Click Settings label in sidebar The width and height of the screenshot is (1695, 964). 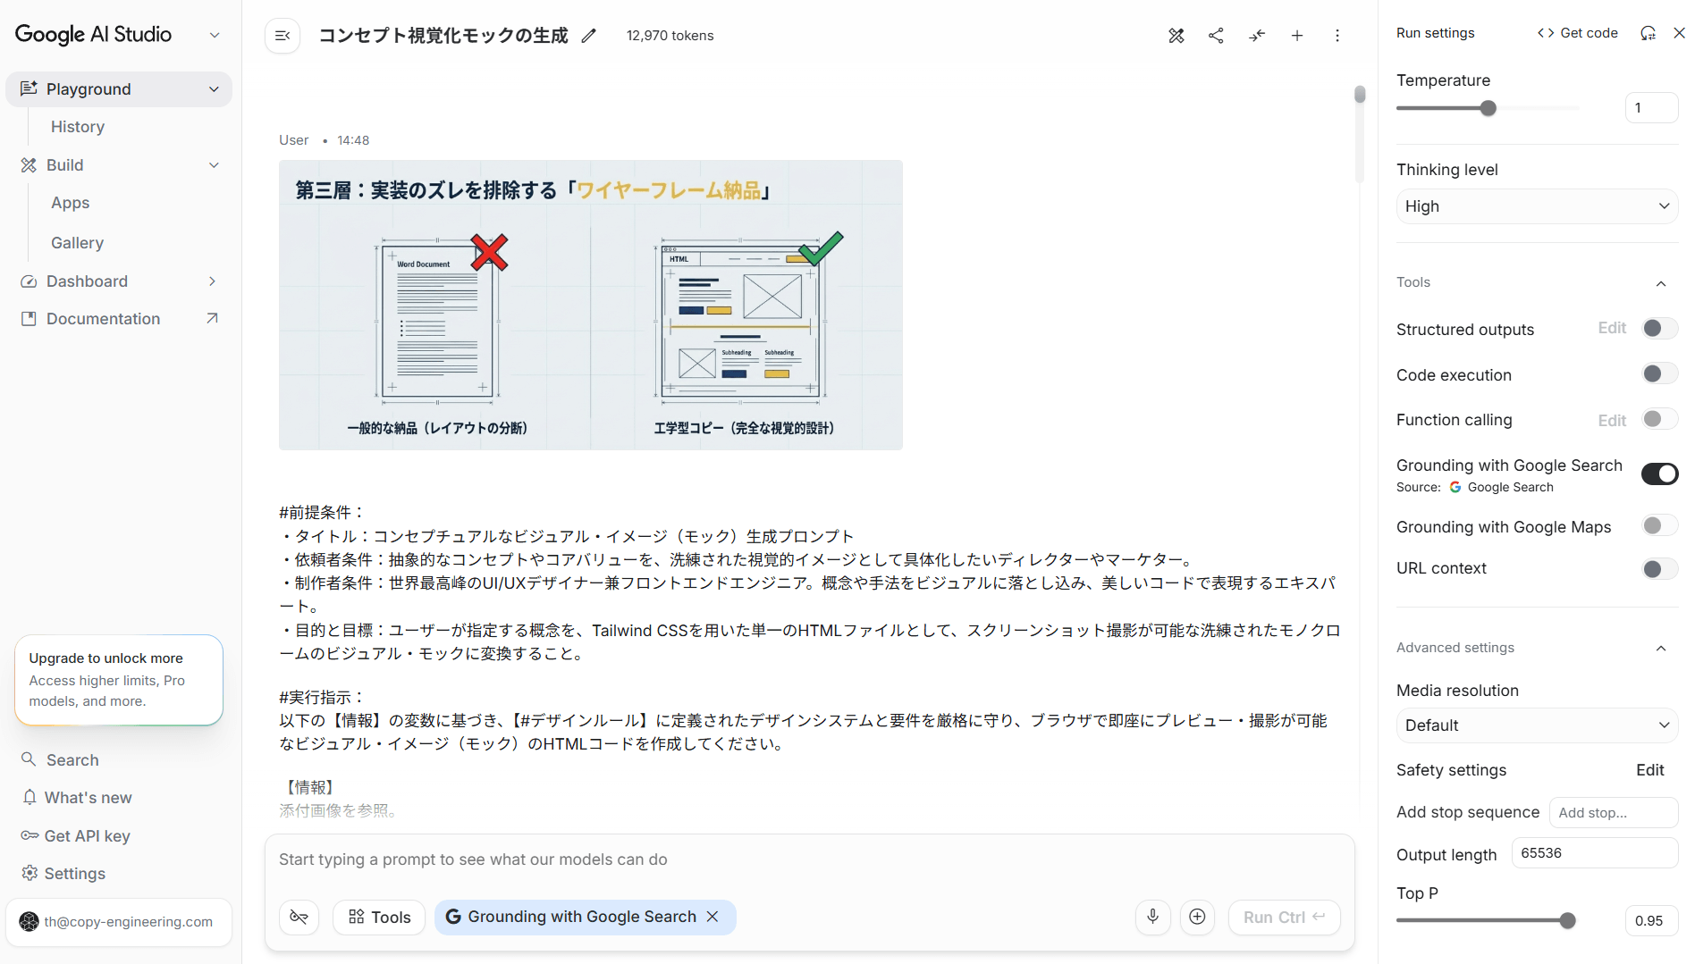click(x=75, y=874)
